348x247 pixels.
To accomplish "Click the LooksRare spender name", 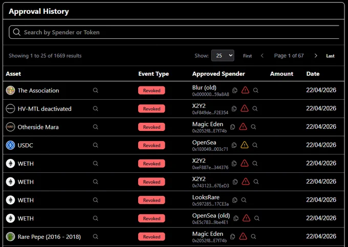I will point(206,197).
